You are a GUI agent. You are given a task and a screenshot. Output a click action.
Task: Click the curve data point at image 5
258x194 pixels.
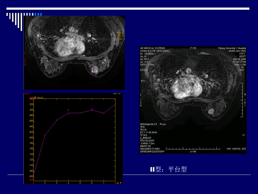pos(80,113)
